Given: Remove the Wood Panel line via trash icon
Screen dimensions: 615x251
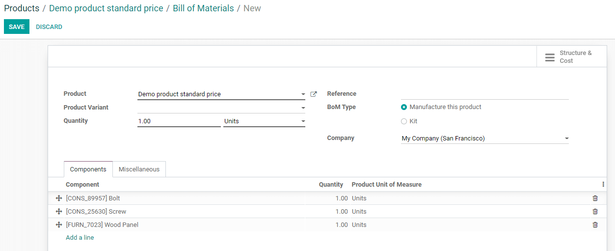Looking at the screenshot, I should click(x=595, y=225).
